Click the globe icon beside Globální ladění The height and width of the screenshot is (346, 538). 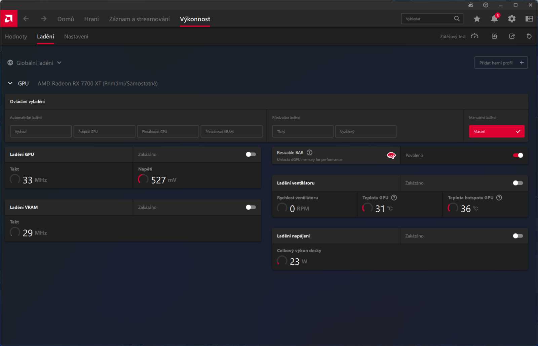click(10, 63)
